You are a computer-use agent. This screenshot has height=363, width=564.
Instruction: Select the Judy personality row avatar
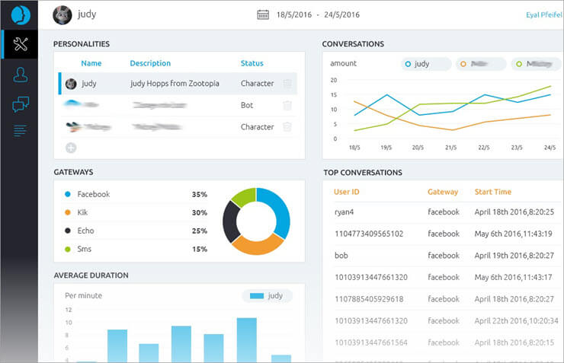pos(71,84)
